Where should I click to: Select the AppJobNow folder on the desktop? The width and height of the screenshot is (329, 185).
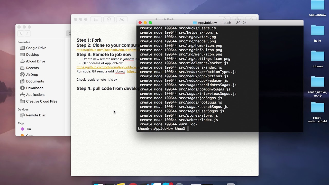[x=317, y=6]
